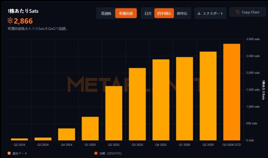Screen dimensions: 268x158
Task: Click the 500 sats axis label
Action: (251, 123)
